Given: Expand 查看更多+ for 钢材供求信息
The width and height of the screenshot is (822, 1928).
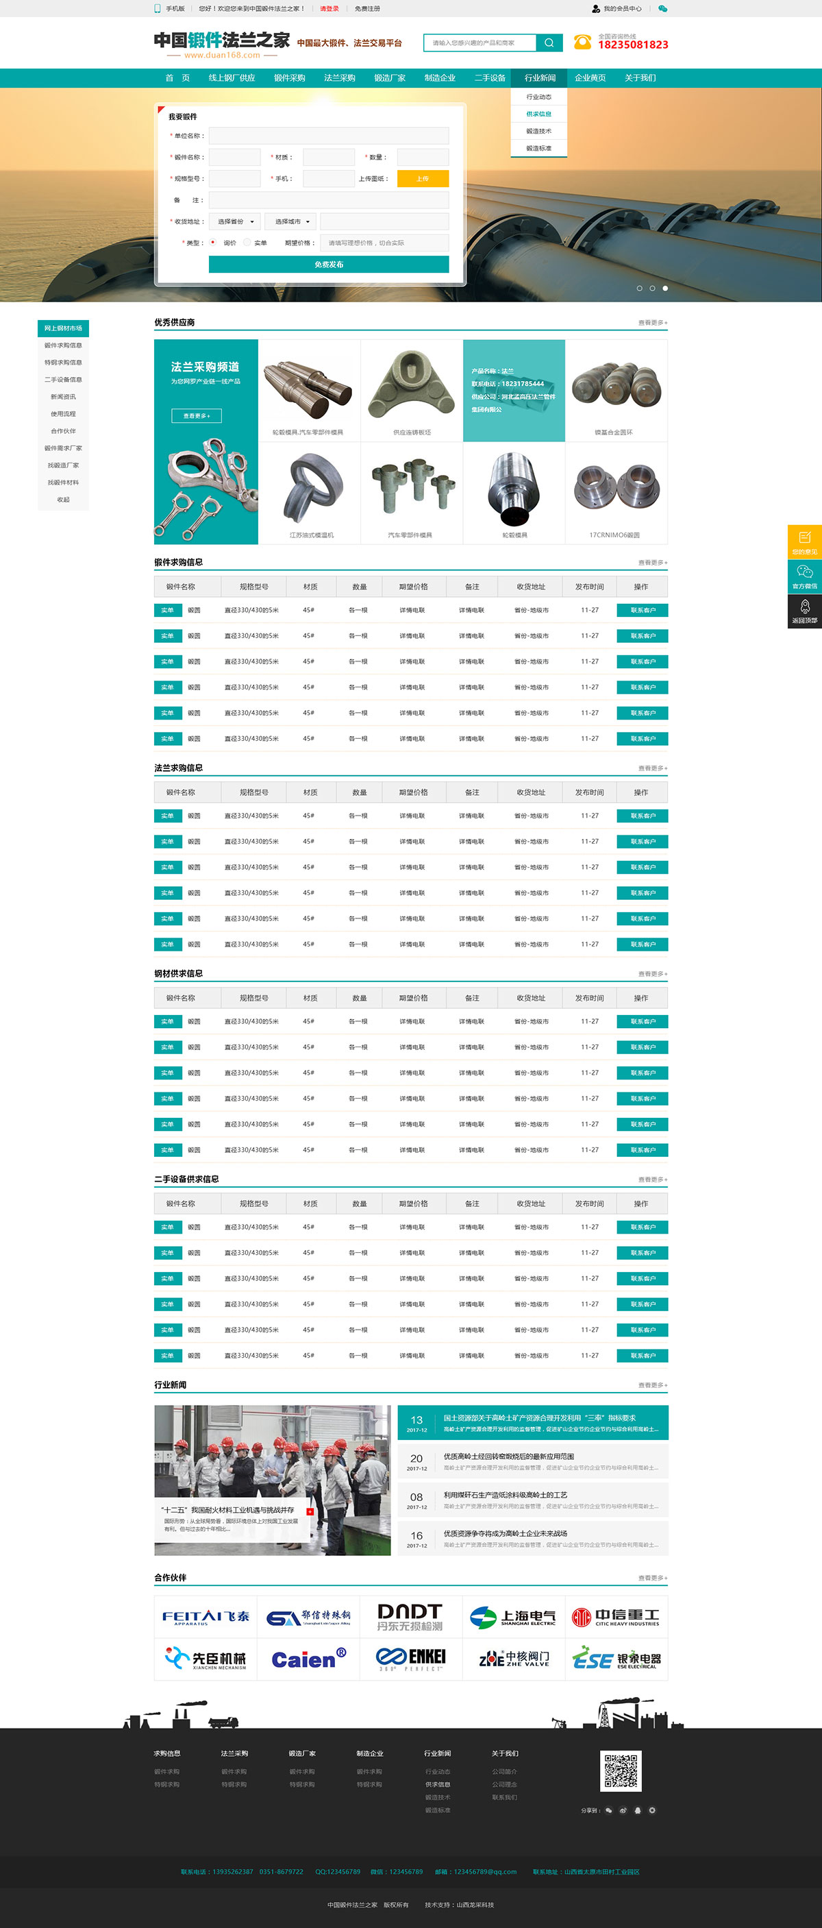Looking at the screenshot, I should point(652,974).
